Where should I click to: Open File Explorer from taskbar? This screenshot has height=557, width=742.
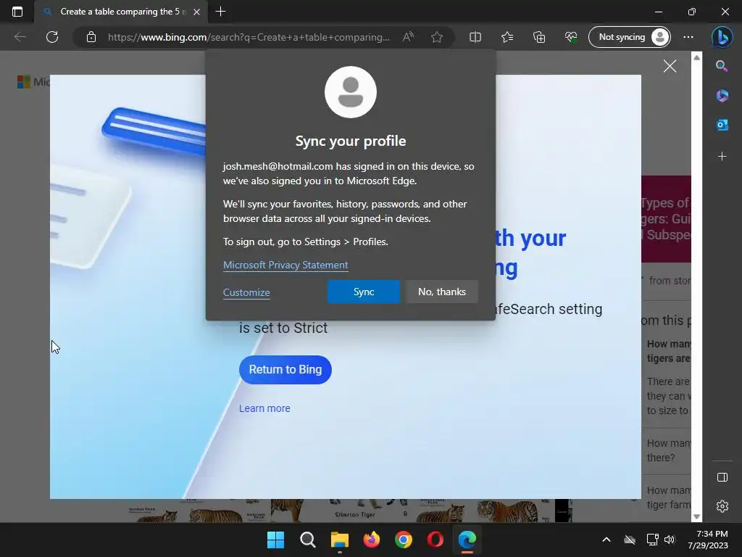(339, 540)
